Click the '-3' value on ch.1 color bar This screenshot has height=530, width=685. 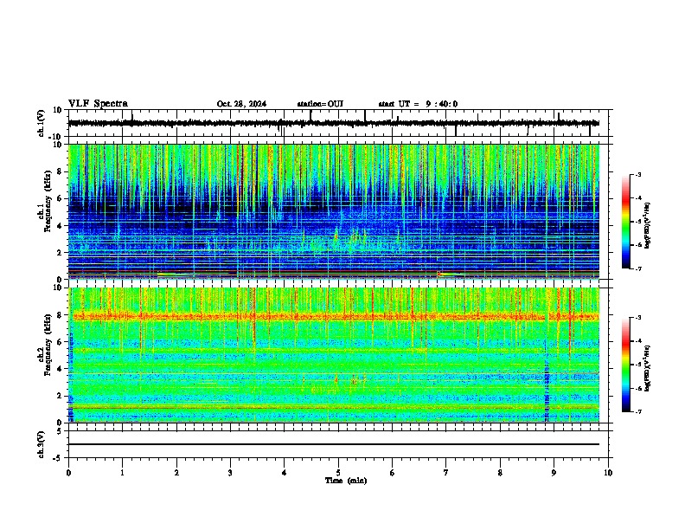pyautogui.click(x=637, y=174)
